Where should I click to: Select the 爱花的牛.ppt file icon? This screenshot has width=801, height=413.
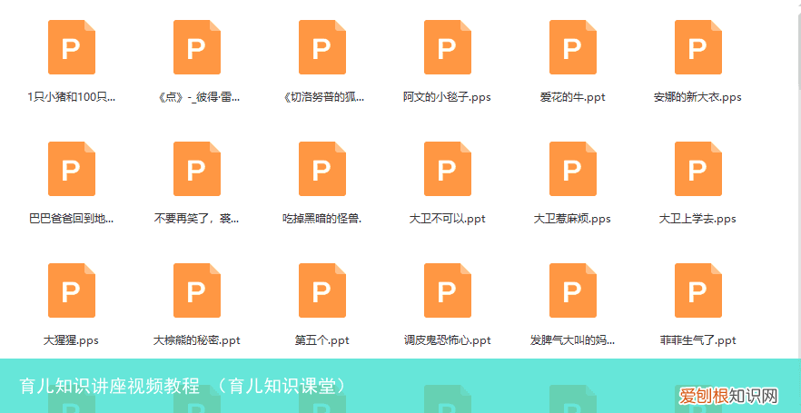(x=573, y=47)
